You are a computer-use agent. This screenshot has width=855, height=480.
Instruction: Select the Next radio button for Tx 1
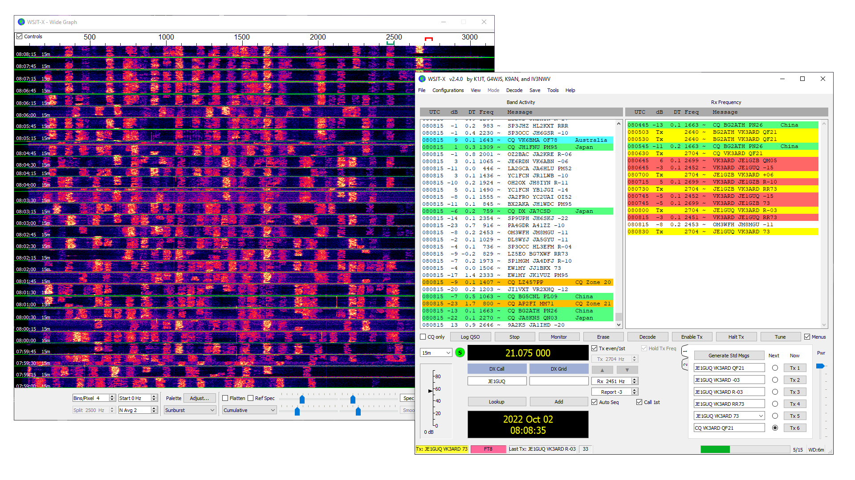pos(775,368)
